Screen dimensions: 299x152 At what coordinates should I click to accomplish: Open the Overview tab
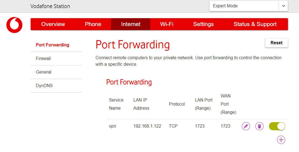coord(53,24)
